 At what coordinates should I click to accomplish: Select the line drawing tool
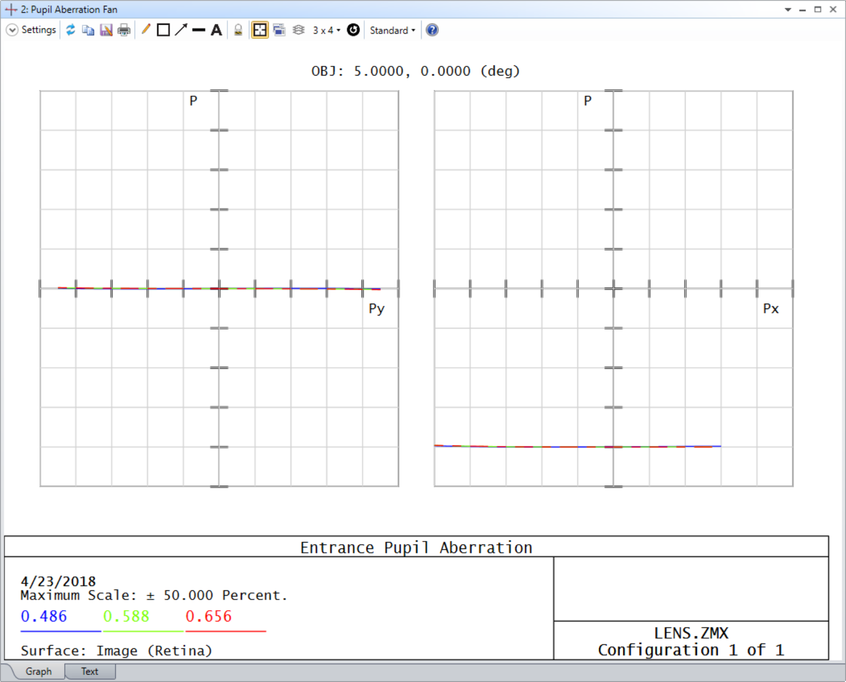pos(198,30)
